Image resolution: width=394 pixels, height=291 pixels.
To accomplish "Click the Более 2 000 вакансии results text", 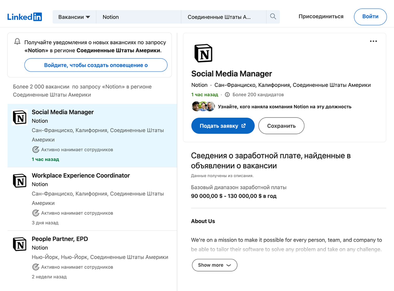I will (x=82, y=91).
